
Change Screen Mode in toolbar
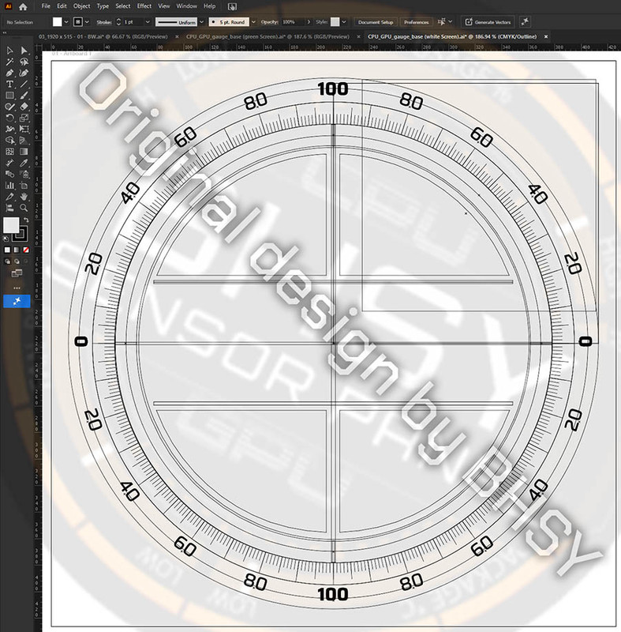17,273
